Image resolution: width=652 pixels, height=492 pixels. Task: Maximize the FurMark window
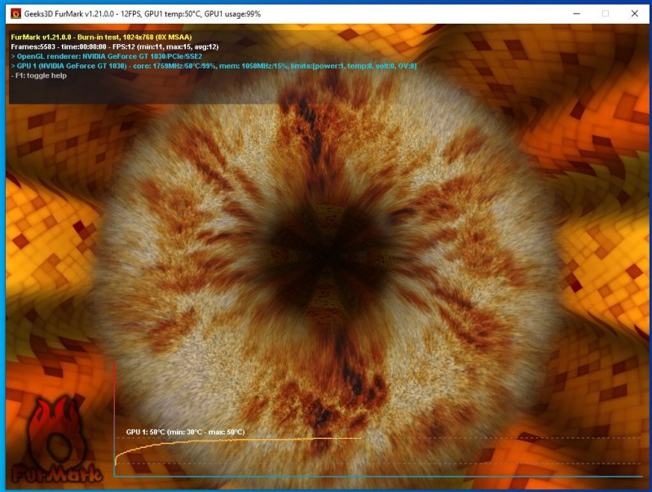click(606, 14)
